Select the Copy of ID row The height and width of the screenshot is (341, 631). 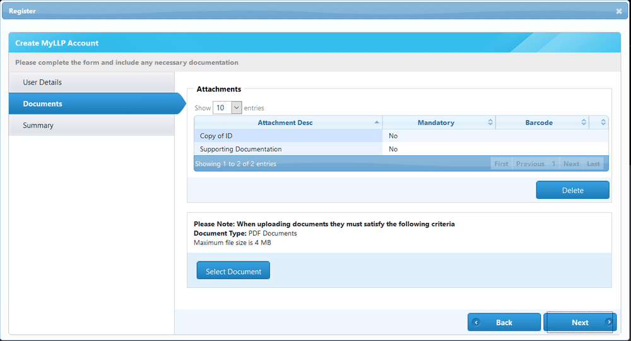(401, 136)
